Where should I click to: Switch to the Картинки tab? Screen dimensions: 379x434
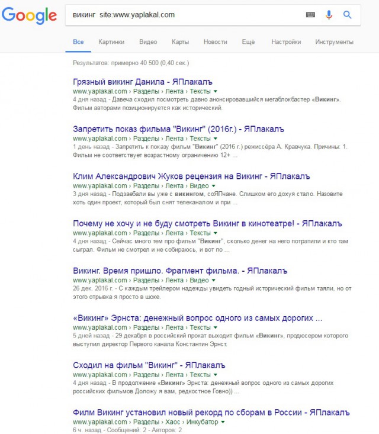(x=111, y=42)
